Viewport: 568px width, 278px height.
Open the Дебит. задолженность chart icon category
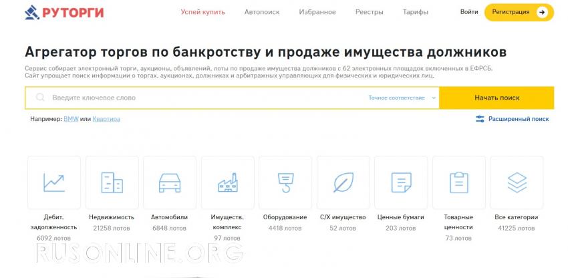[53, 182]
